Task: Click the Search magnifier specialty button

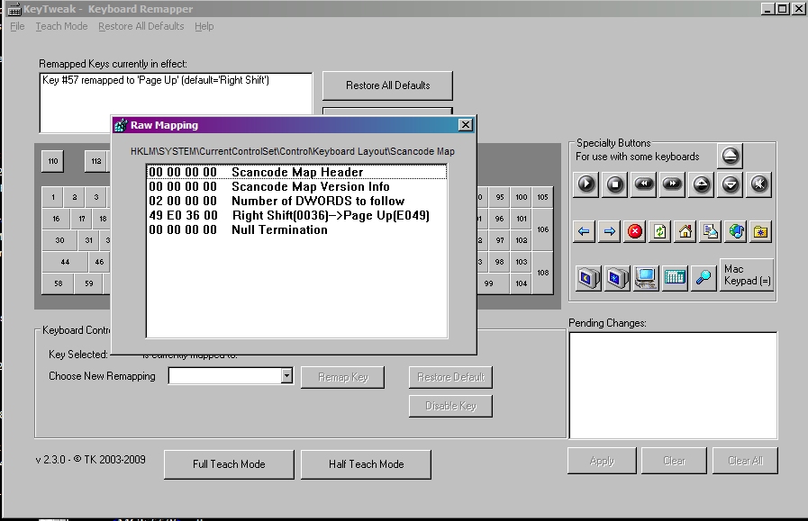Action: pos(704,278)
